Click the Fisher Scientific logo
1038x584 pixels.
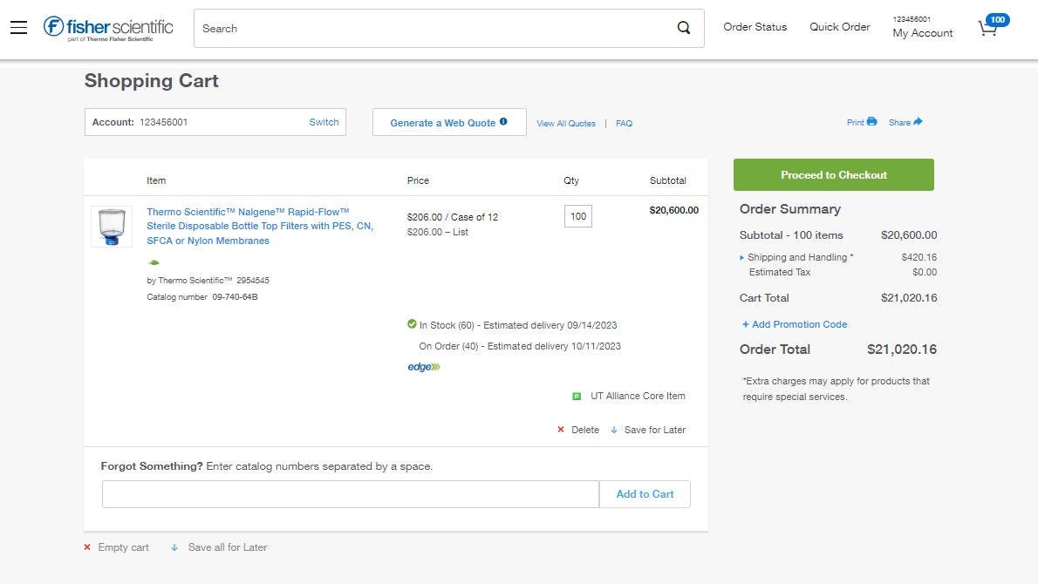[x=106, y=27]
